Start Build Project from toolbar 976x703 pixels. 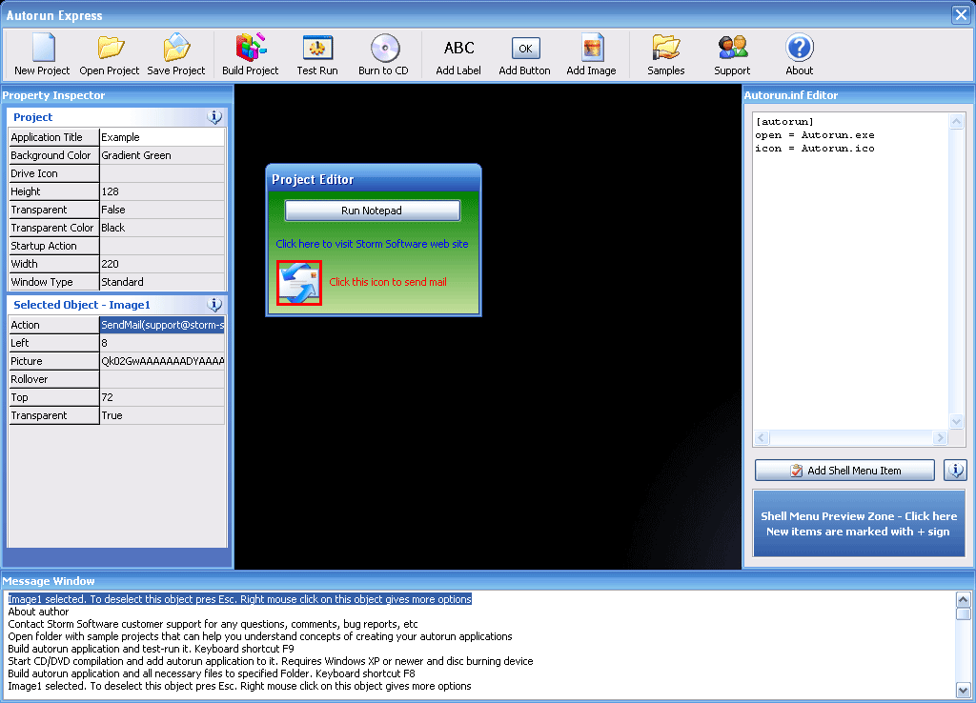tap(250, 49)
